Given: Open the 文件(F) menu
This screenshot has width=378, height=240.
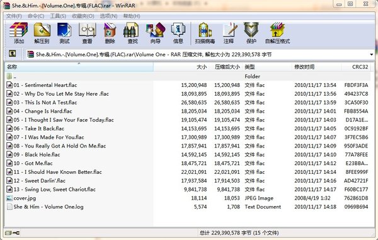Looking at the screenshot, I should click(14, 16).
